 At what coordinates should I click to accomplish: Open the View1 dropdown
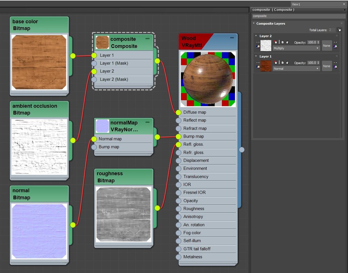click(318, 4)
